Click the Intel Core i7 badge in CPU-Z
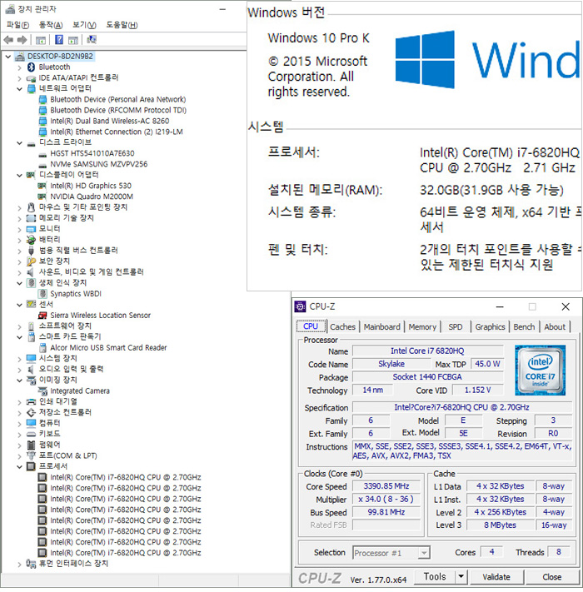583x592 pixels. click(540, 370)
